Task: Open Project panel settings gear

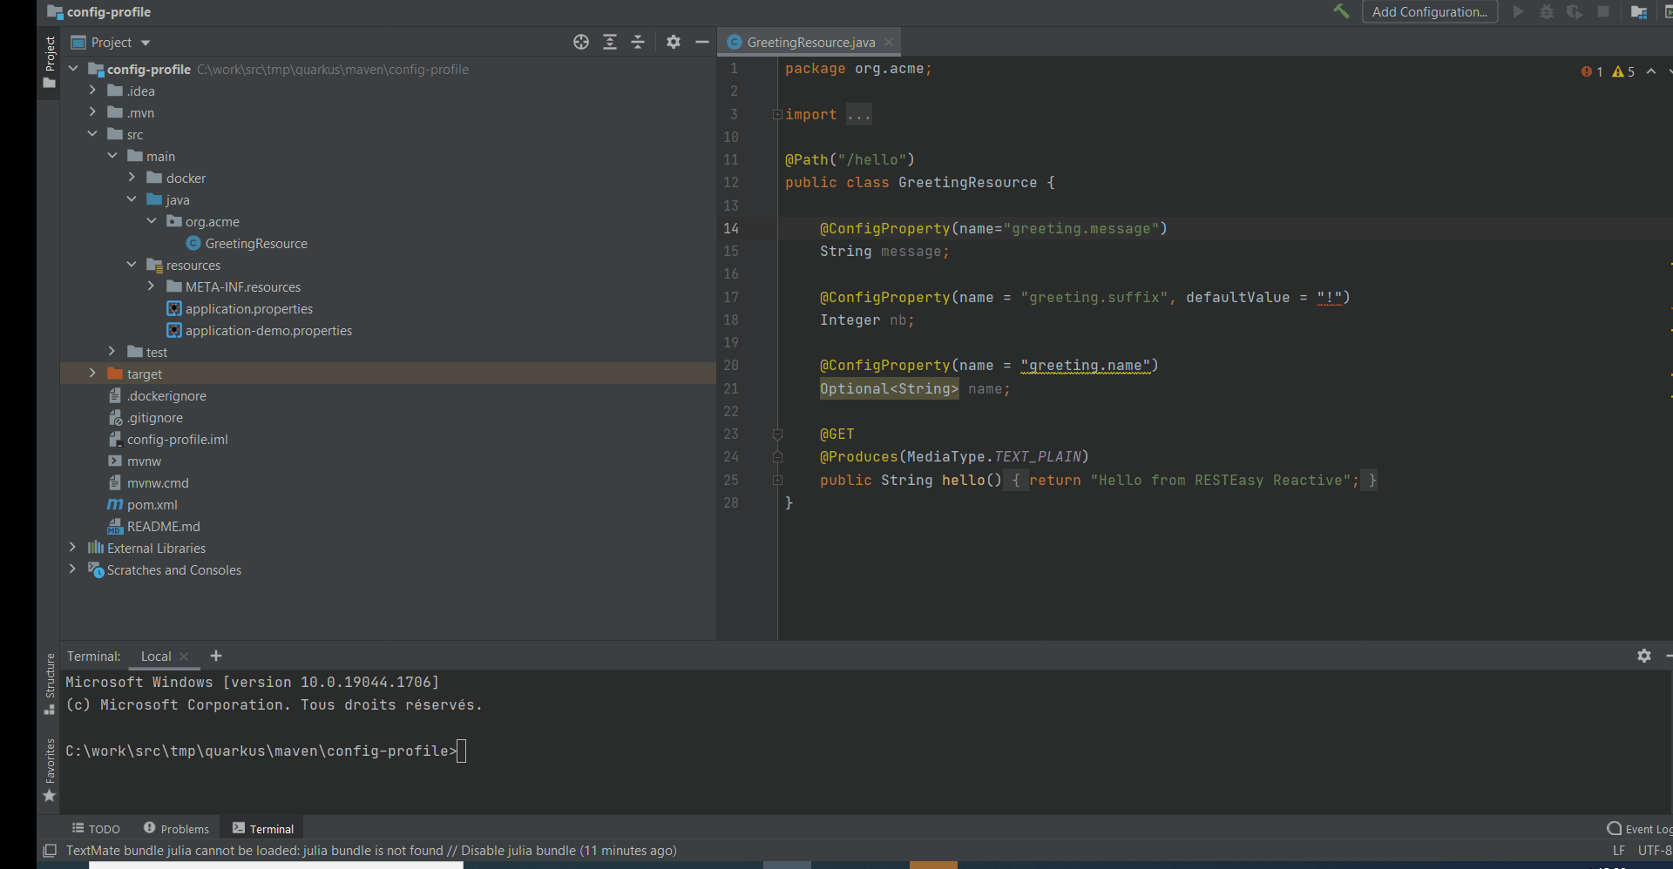Action: [x=674, y=42]
